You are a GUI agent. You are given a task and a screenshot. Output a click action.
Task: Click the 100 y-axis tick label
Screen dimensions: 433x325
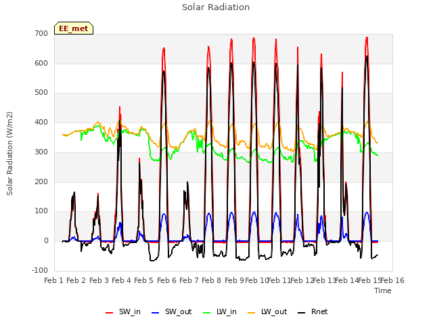41,211
